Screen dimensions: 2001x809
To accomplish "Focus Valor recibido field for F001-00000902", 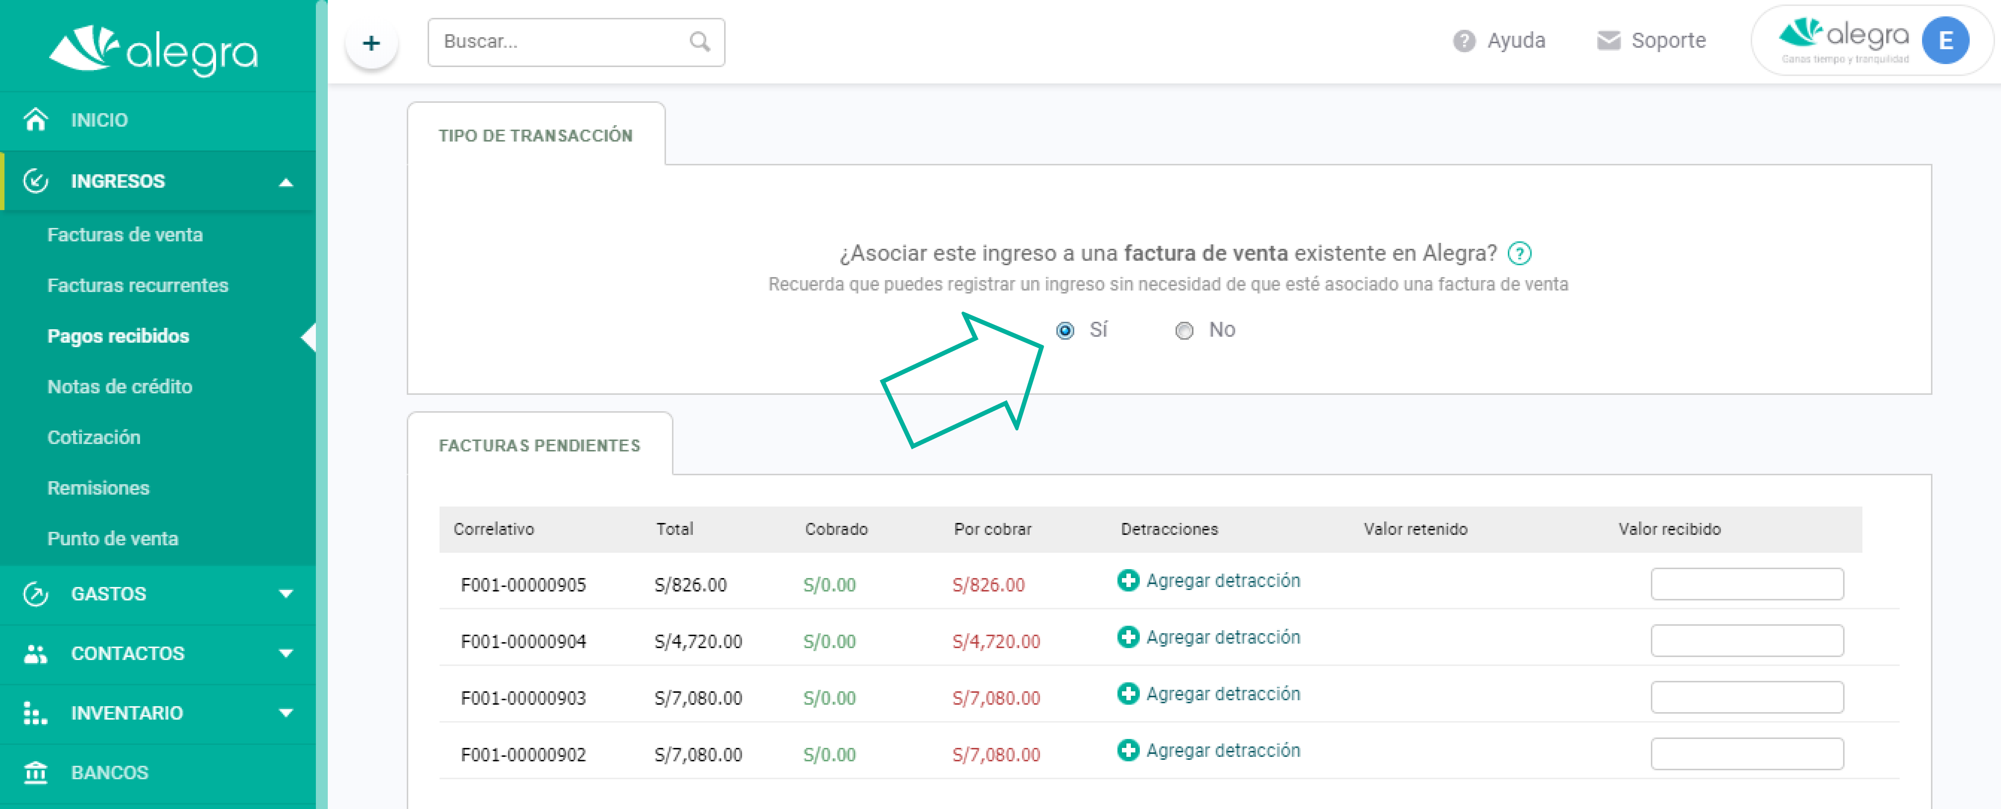I will [x=1746, y=754].
